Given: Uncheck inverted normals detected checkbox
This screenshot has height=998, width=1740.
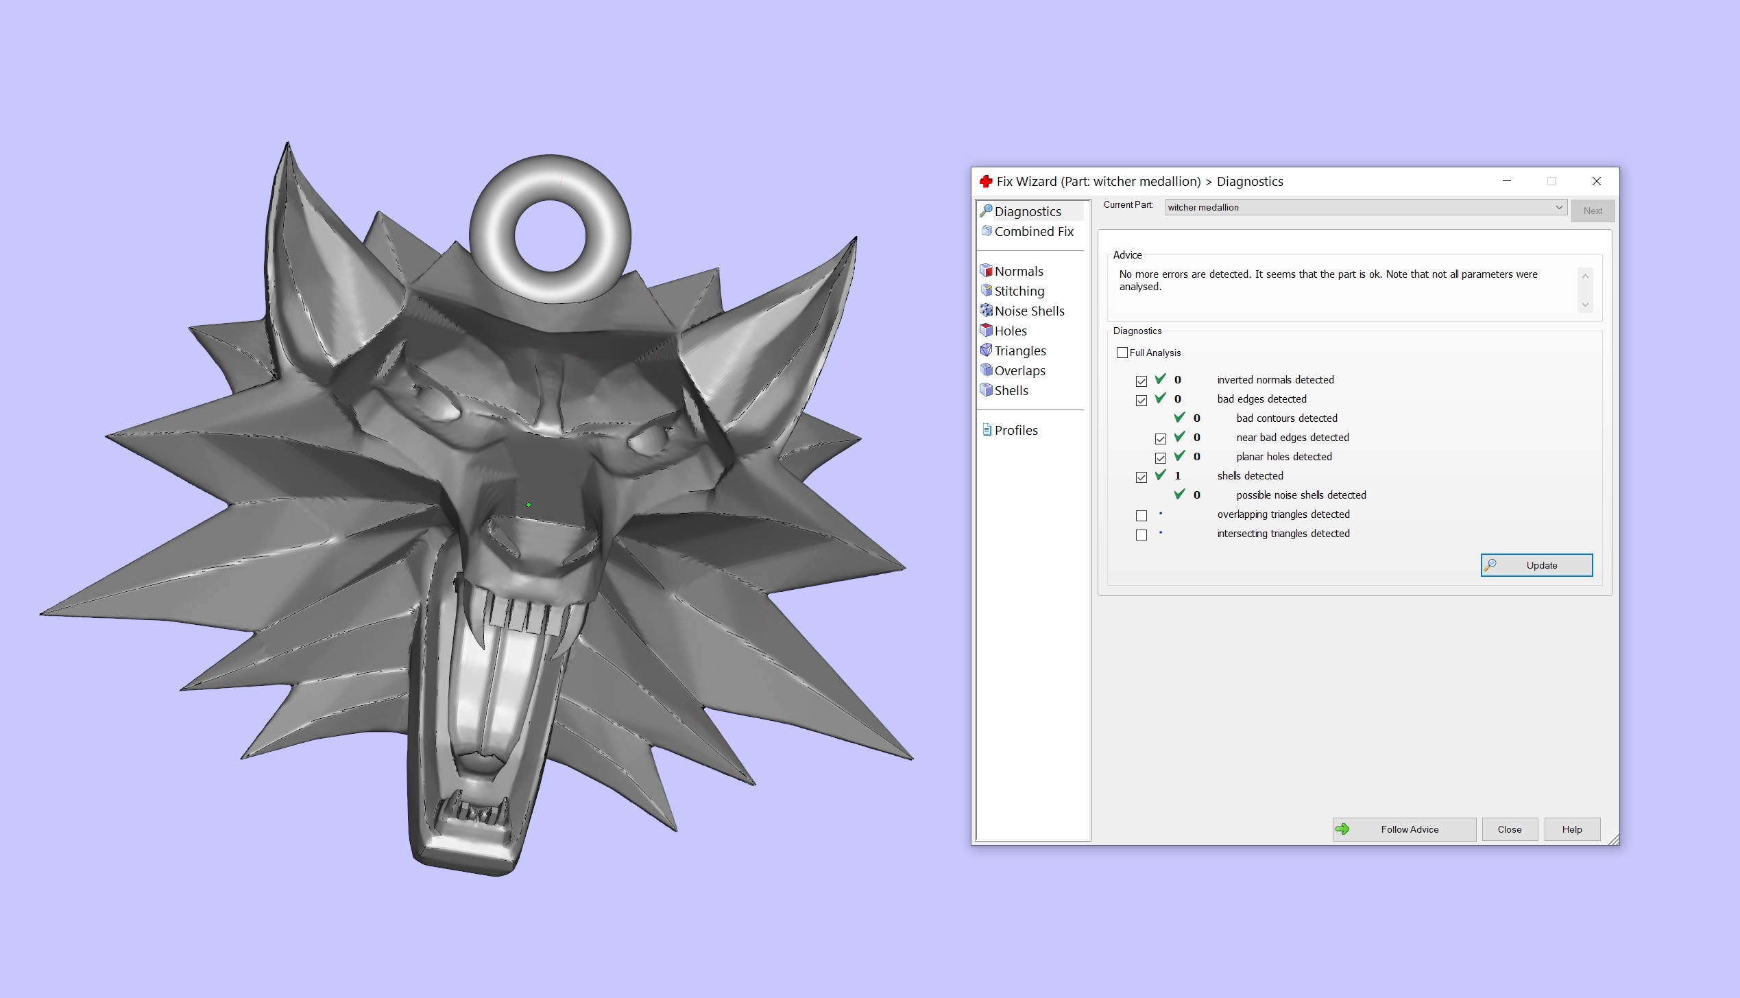Looking at the screenshot, I should click(x=1141, y=381).
